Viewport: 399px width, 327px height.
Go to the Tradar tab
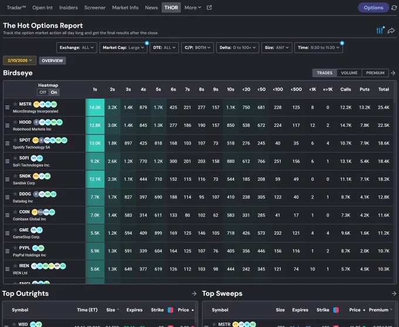click(x=16, y=8)
